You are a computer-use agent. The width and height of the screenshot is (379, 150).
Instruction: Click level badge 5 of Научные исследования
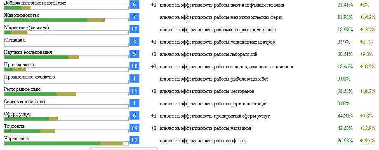(x=134, y=54)
